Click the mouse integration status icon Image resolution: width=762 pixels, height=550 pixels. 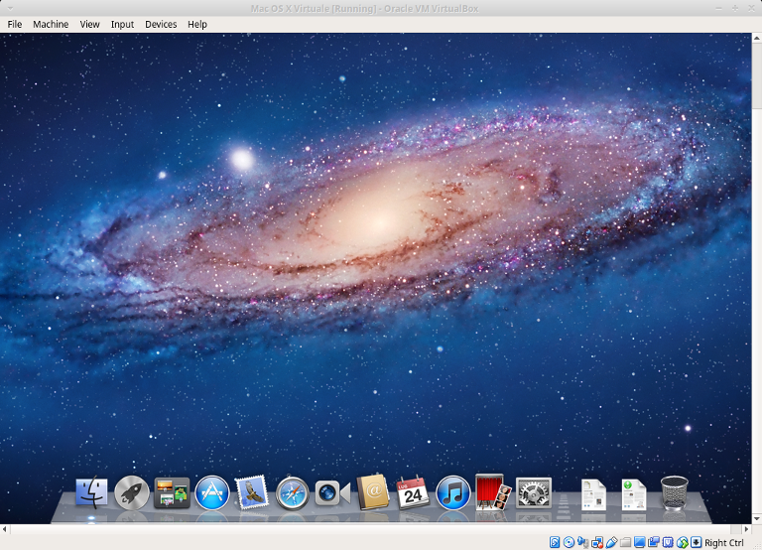coord(683,542)
